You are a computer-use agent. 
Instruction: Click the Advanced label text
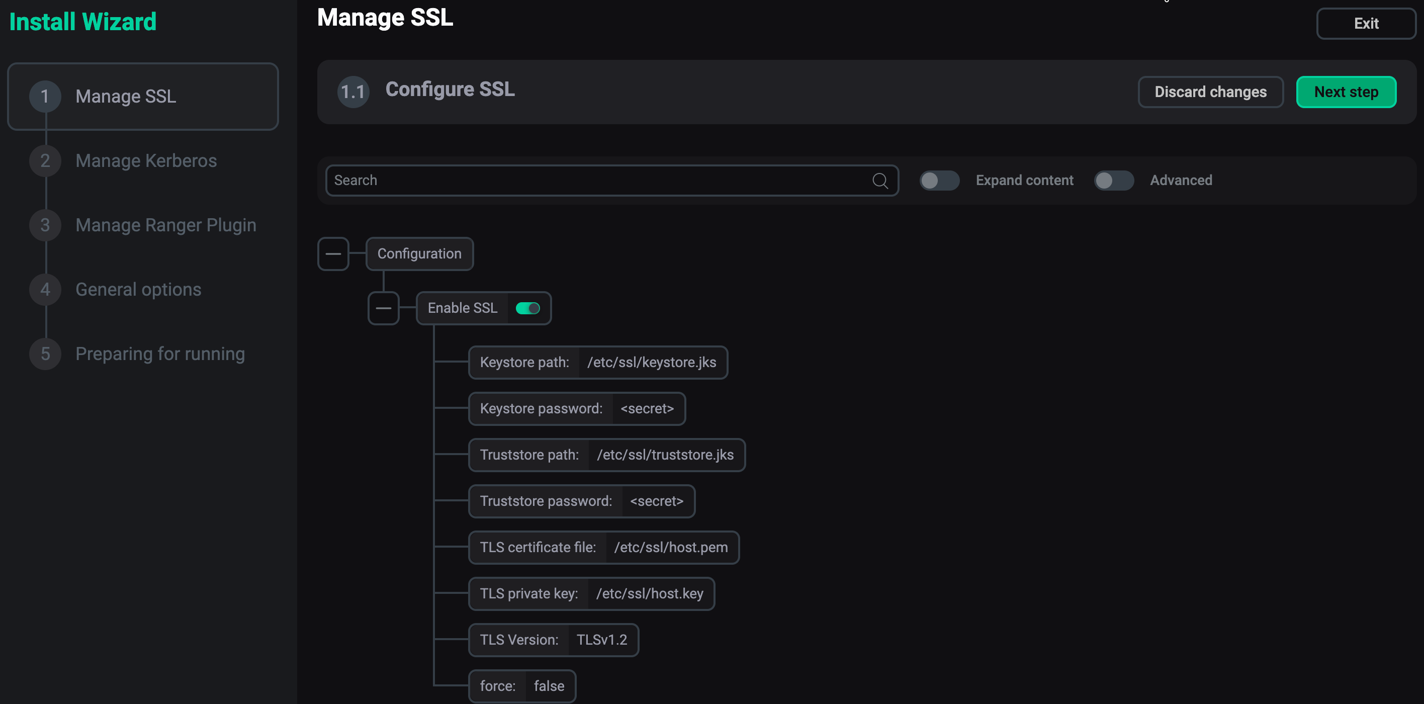tap(1181, 181)
